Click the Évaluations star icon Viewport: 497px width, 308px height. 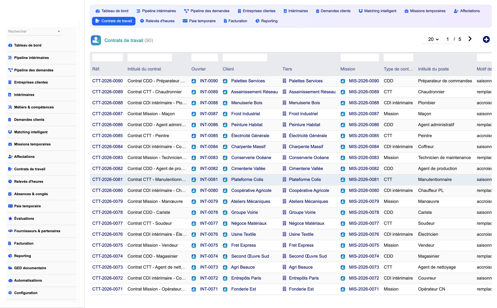pos(10,219)
